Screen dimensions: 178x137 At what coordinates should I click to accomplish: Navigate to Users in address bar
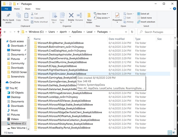[52, 32]
